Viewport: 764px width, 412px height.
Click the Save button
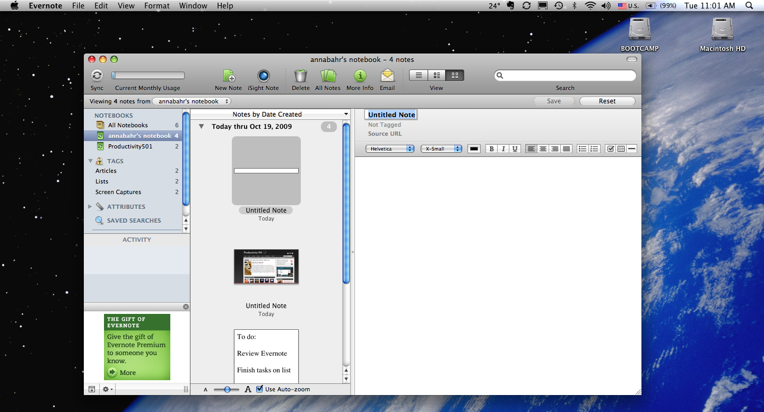pyautogui.click(x=554, y=101)
